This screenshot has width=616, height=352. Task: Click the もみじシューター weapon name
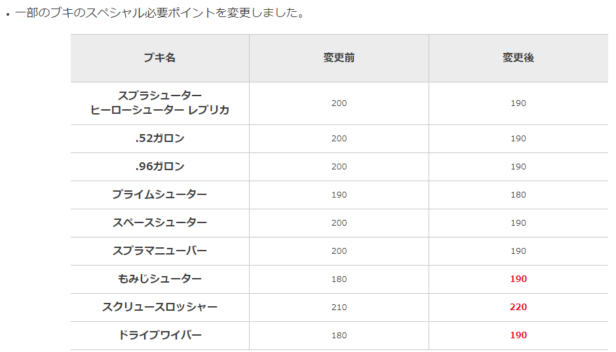(159, 279)
